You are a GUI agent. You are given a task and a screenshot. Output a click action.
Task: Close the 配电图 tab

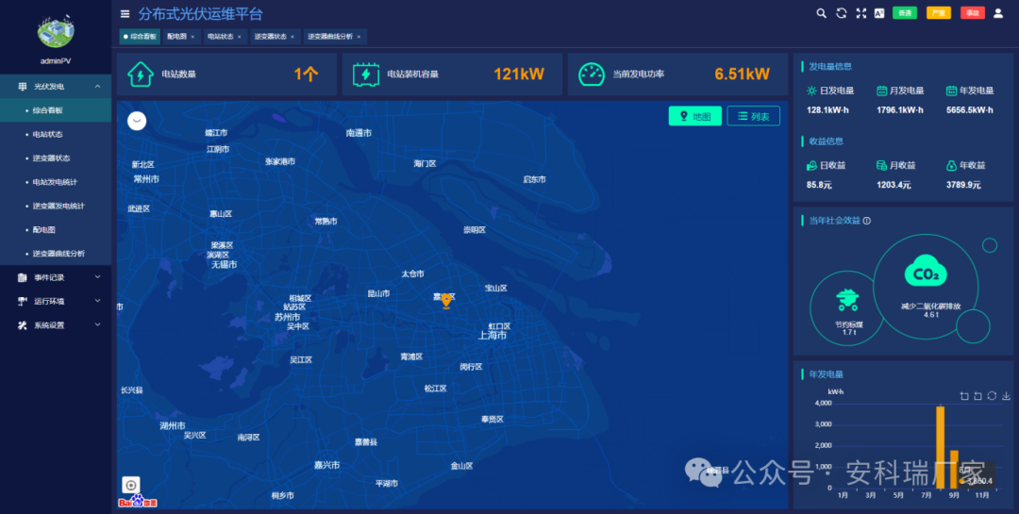[192, 37]
